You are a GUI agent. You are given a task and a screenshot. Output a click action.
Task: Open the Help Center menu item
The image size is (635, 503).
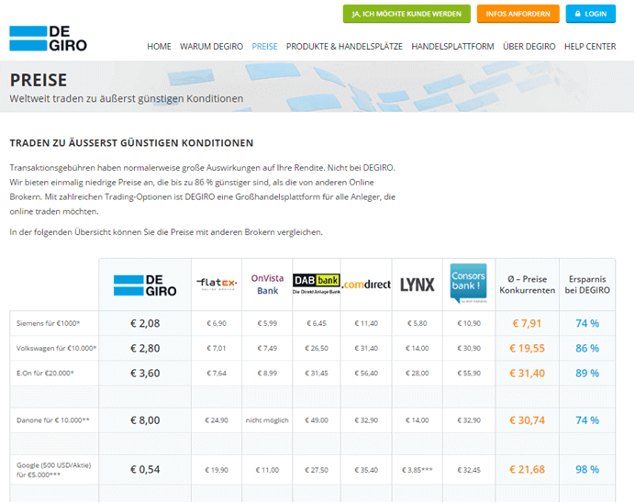click(x=590, y=47)
